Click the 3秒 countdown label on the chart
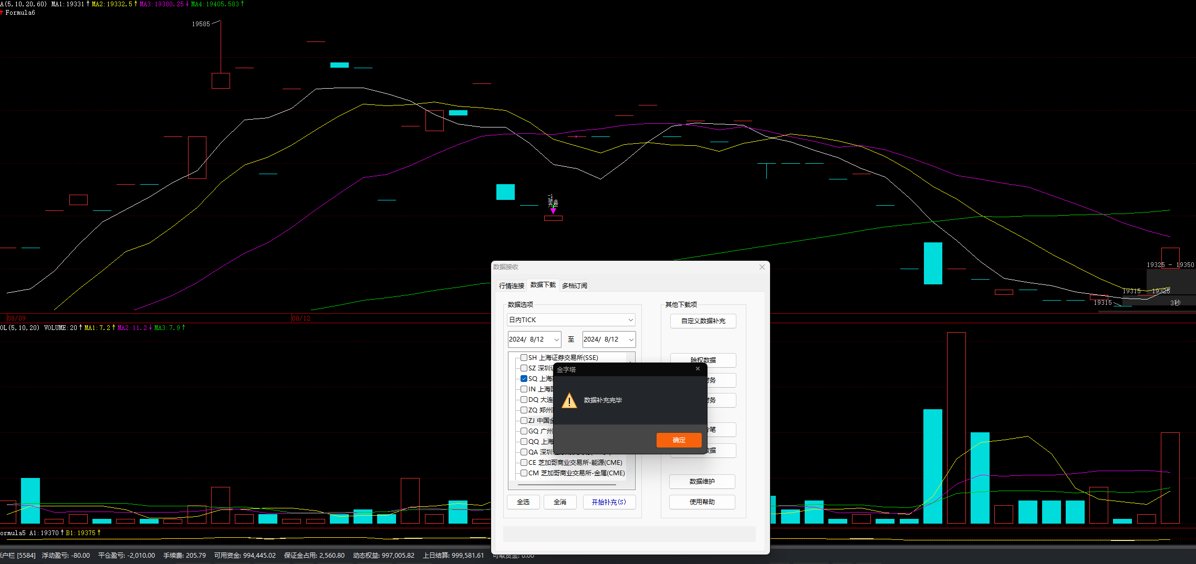1196x564 pixels. click(1175, 303)
